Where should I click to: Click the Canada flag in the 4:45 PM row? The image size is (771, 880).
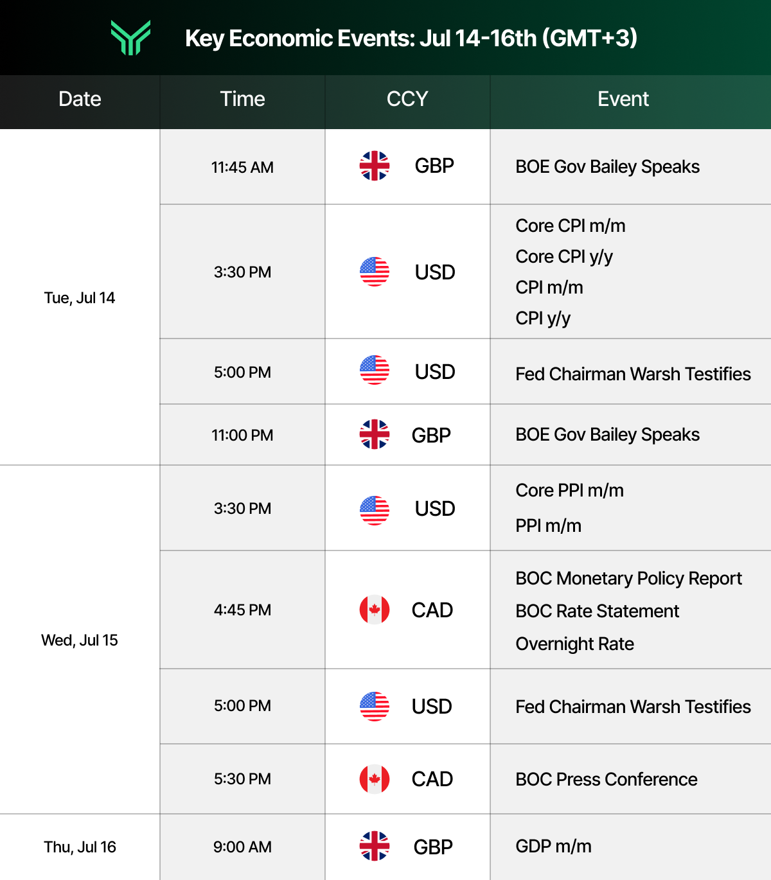(x=375, y=610)
